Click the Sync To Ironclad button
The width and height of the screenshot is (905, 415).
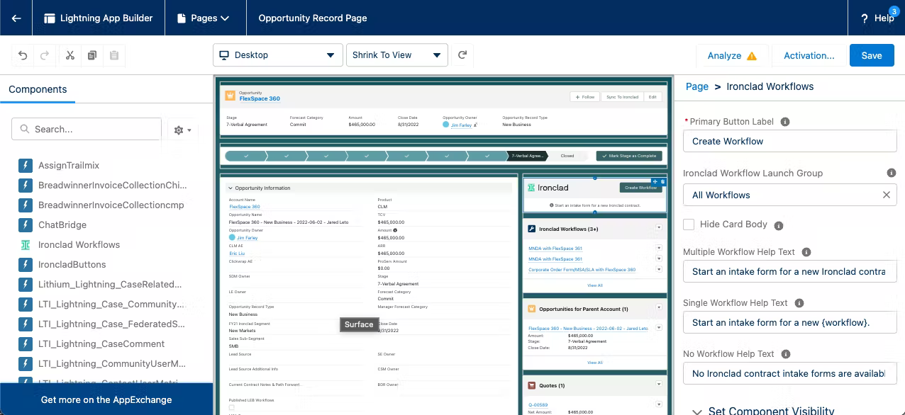[x=622, y=96]
